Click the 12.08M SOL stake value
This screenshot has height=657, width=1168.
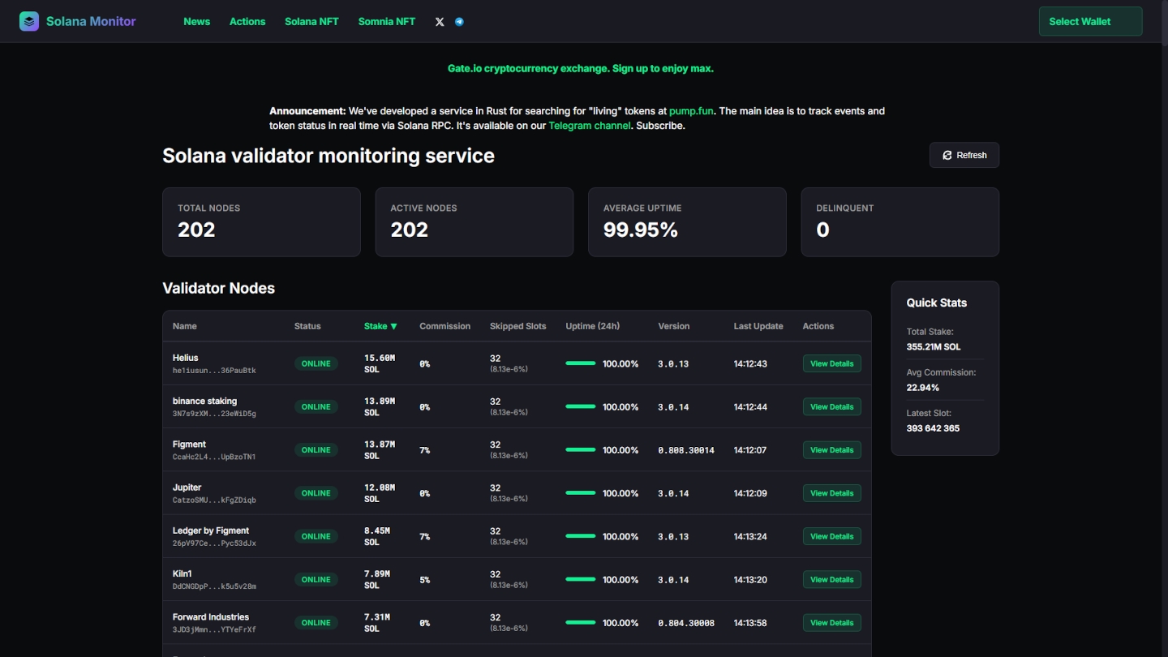pyautogui.click(x=380, y=493)
